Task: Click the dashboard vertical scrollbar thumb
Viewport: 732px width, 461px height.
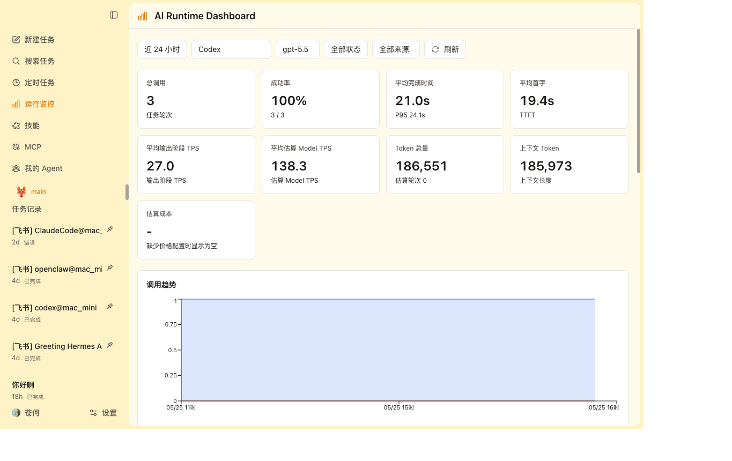Action: (x=639, y=101)
